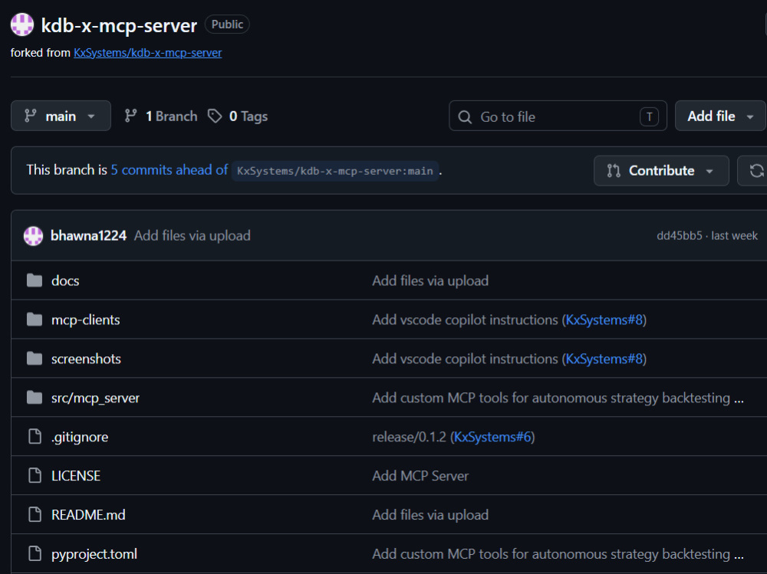Open the mcp-clients folder
The height and width of the screenshot is (574, 767).
(x=86, y=320)
